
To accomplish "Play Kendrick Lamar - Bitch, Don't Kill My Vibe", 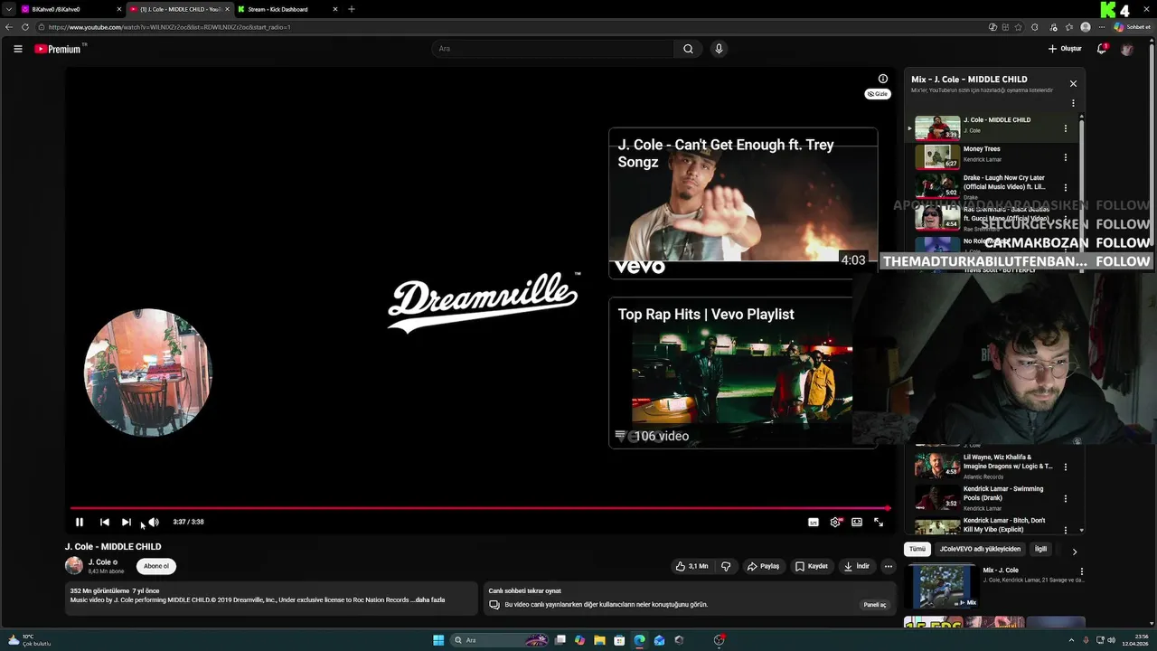I will point(990,525).
